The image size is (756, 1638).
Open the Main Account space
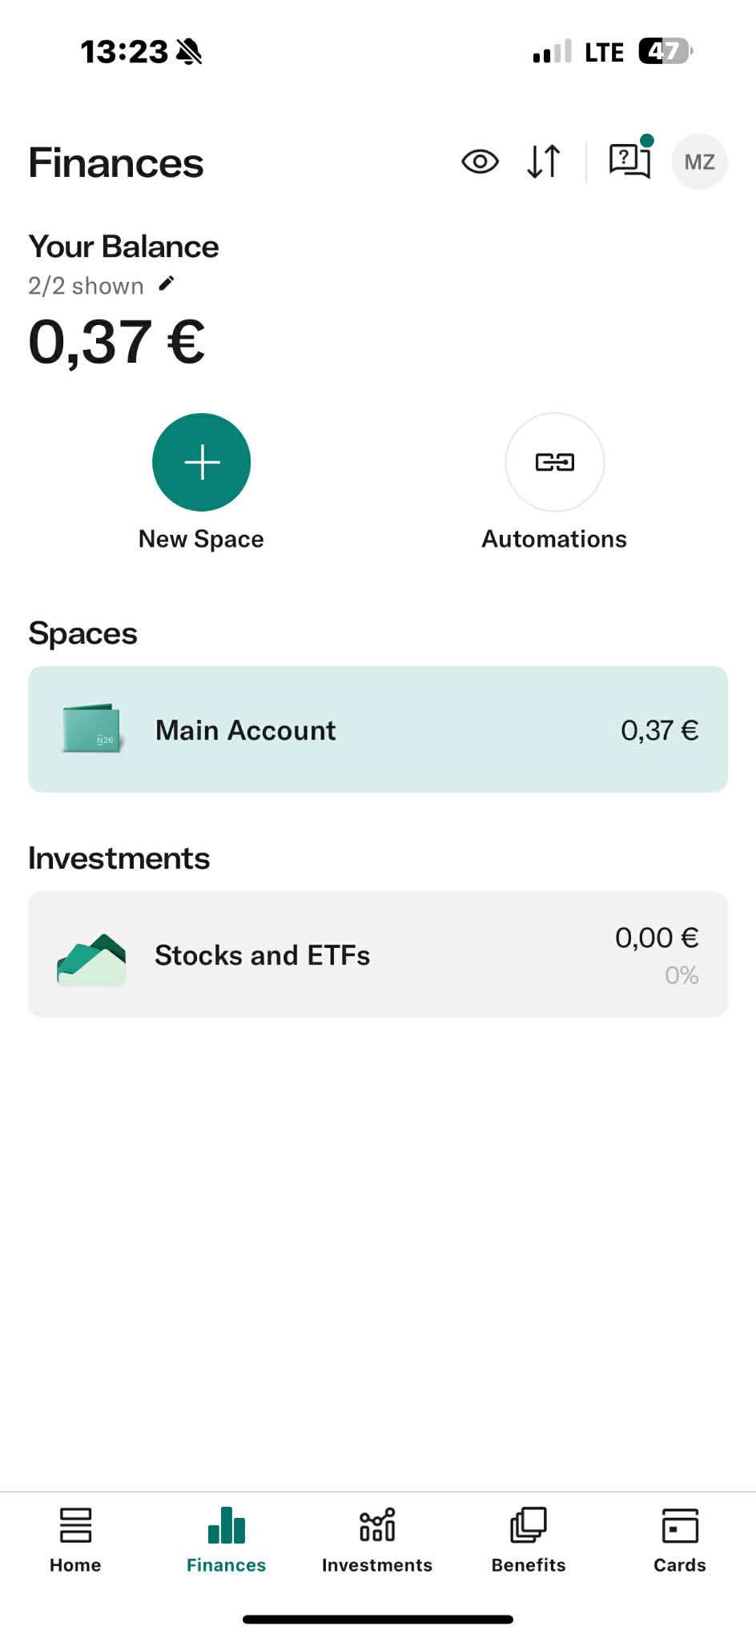coord(378,729)
